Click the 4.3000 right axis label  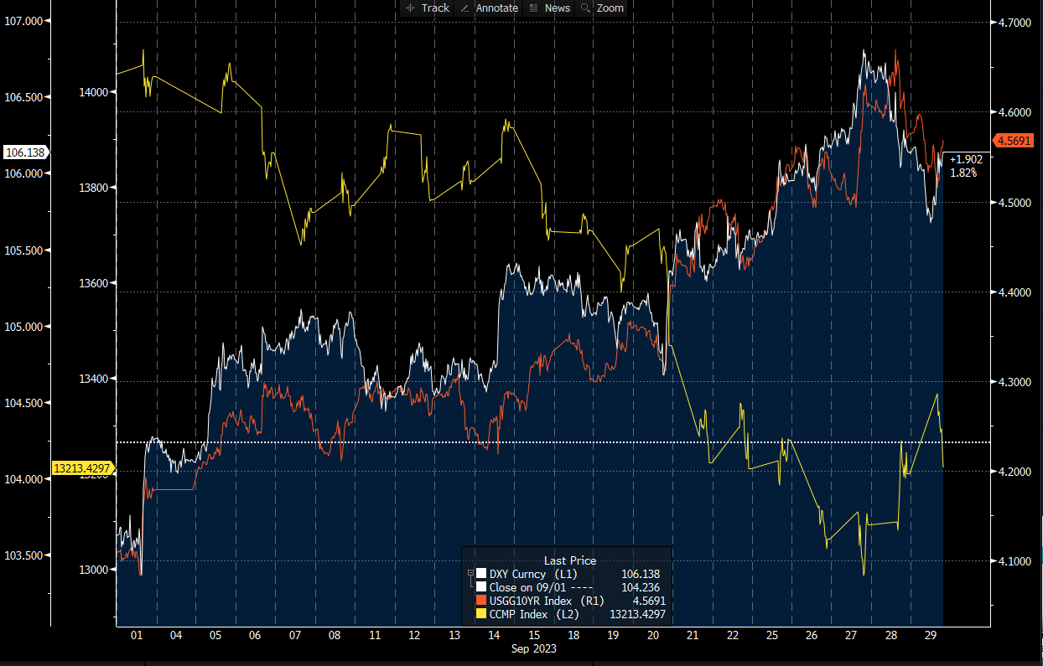[x=1015, y=382]
